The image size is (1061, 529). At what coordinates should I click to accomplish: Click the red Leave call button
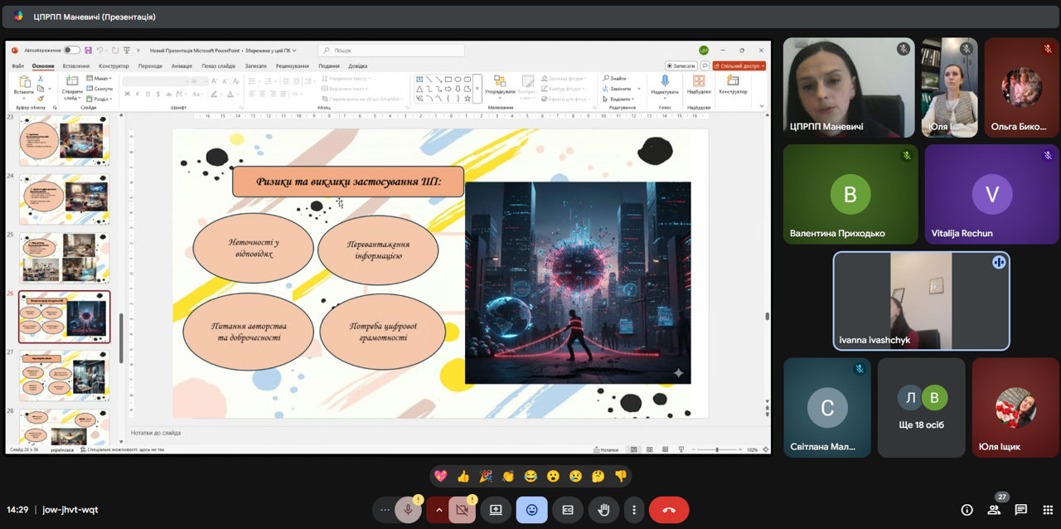tap(669, 510)
